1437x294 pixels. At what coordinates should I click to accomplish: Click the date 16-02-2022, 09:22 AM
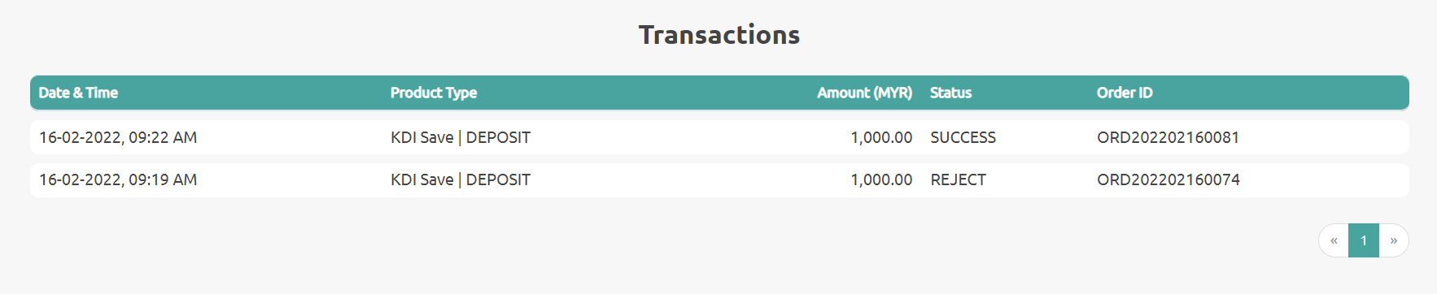118,137
